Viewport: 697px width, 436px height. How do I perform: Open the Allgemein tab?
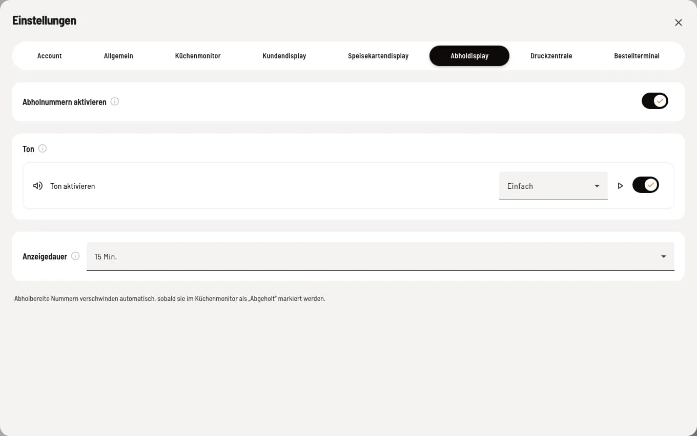pyautogui.click(x=118, y=56)
